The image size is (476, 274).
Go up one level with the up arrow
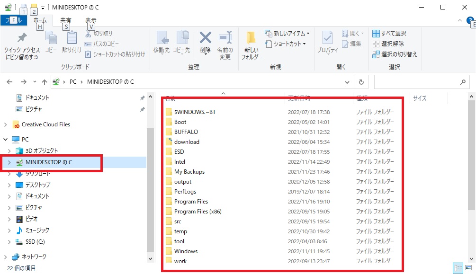tap(45, 82)
